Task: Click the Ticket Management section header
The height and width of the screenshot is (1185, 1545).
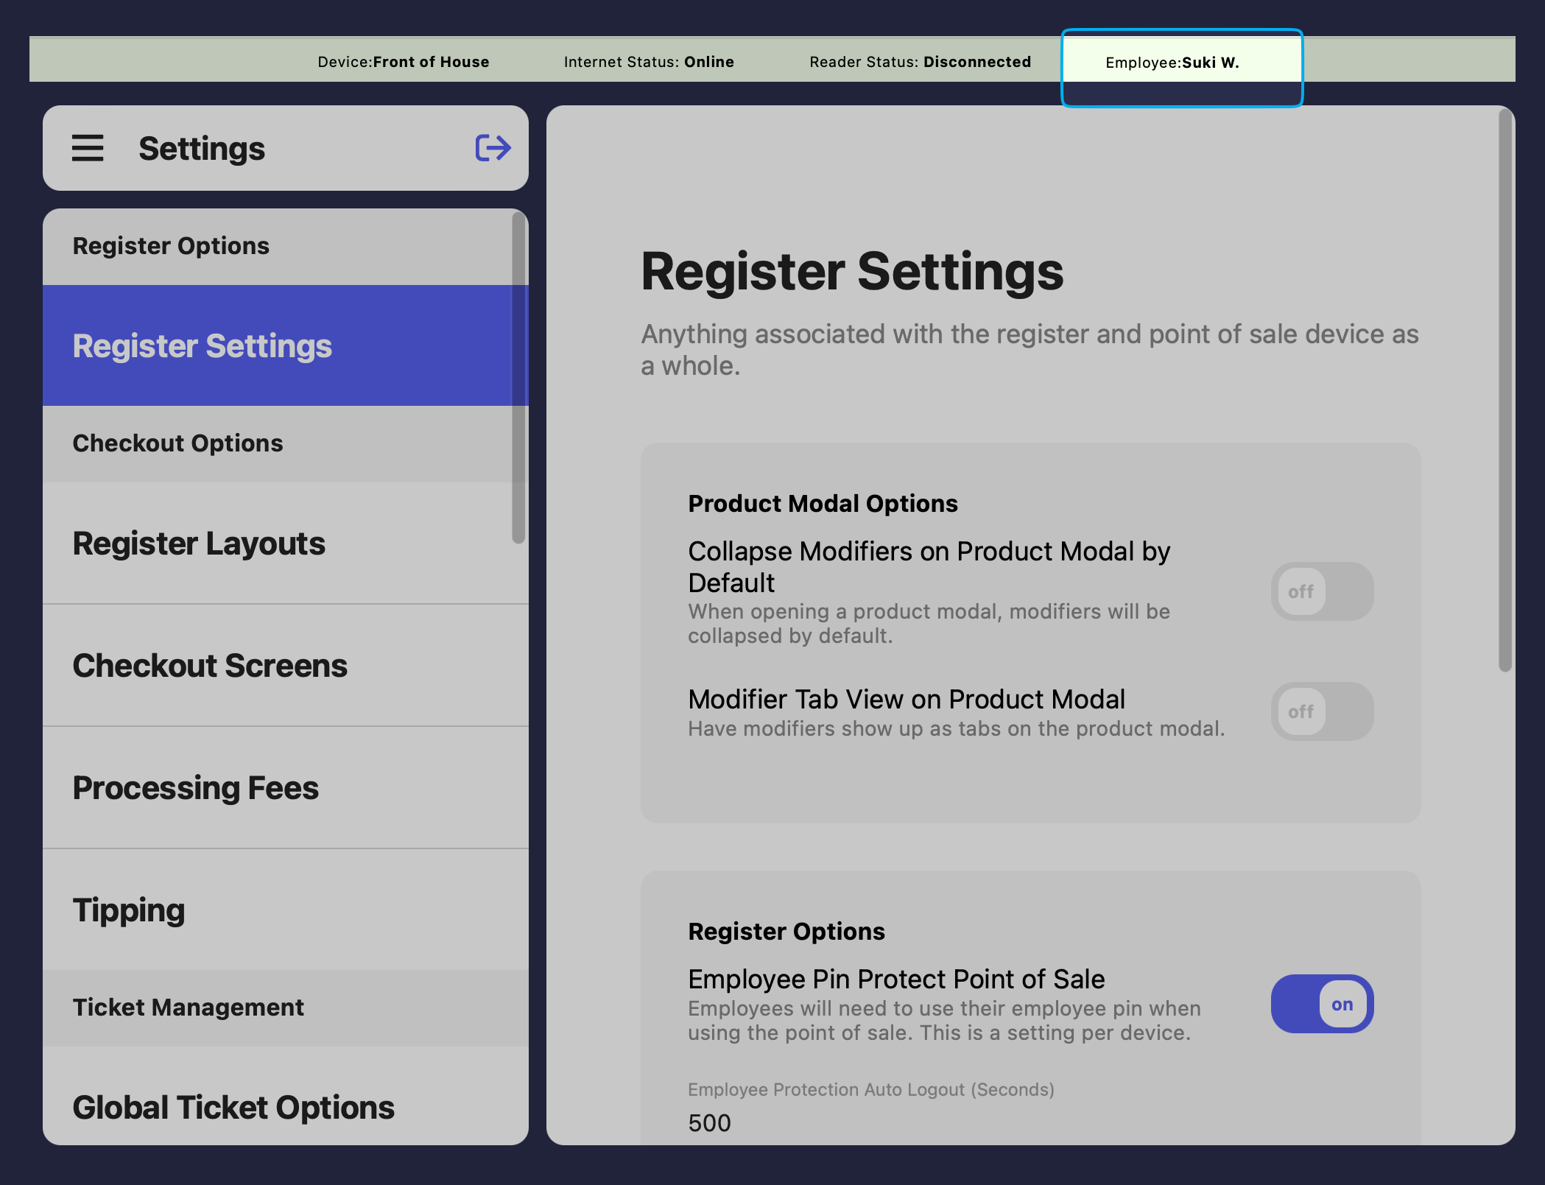Action: pyautogui.click(x=189, y=1008)
